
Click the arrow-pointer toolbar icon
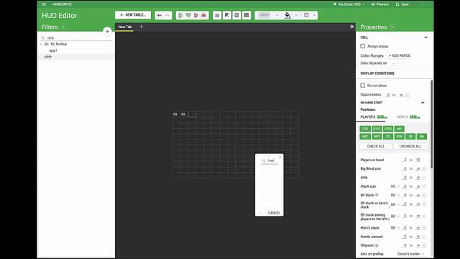coord(227,15)
